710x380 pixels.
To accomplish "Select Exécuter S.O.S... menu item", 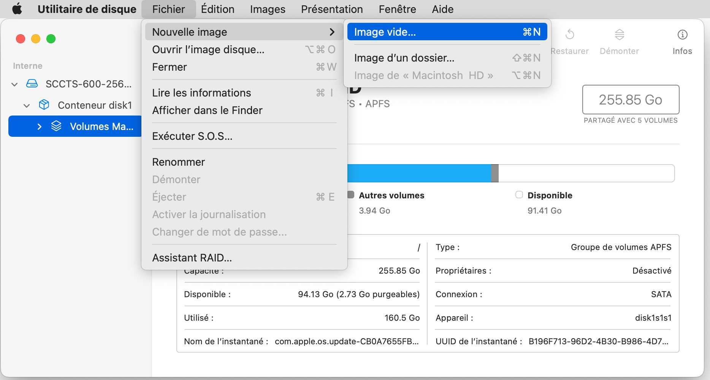I will point(244,136).
